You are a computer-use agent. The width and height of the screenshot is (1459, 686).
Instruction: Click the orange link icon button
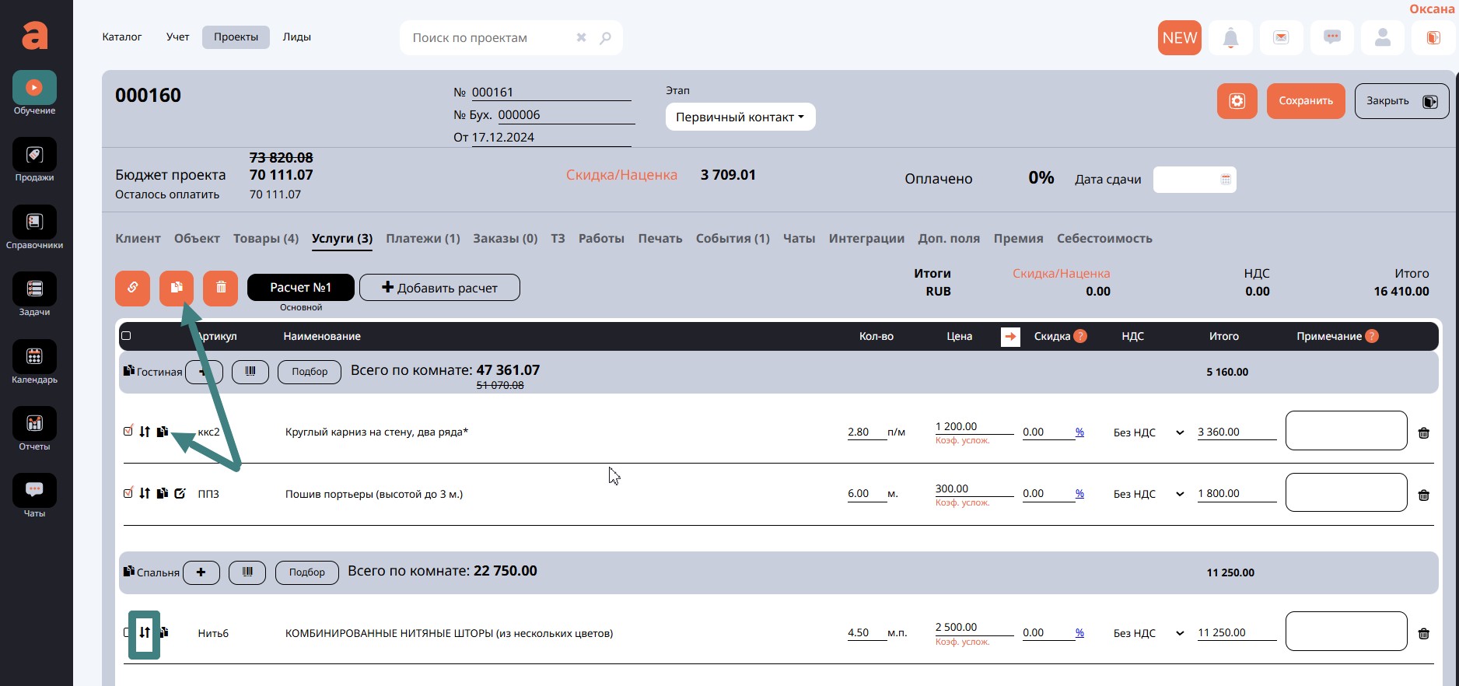[133, 288]
